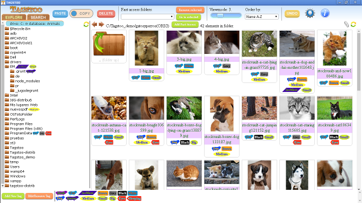
Task: Open the settings gear icon
Action: pos(310,13)
